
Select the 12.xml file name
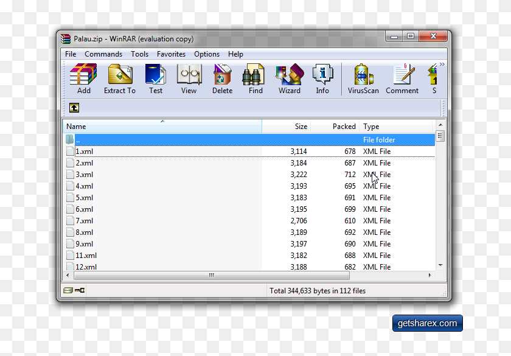[86, 267]
